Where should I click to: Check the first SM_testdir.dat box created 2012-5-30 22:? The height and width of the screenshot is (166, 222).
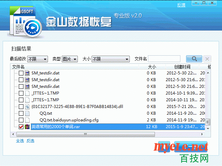pyautogui.click(x=21, y=73)
